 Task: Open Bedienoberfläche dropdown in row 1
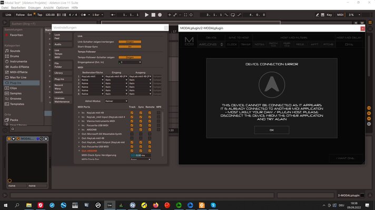pos(92,77)
